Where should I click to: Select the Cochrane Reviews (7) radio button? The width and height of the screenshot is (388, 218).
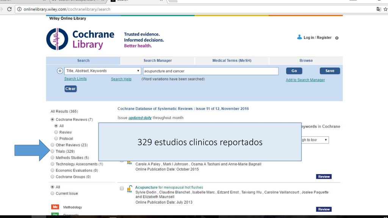52,119
